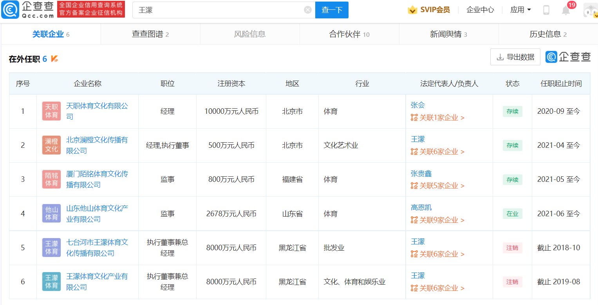Click the 批发业 industry cell
Image resolution: width=598 pixels, height=305 pixels.
tap(362, 248)
